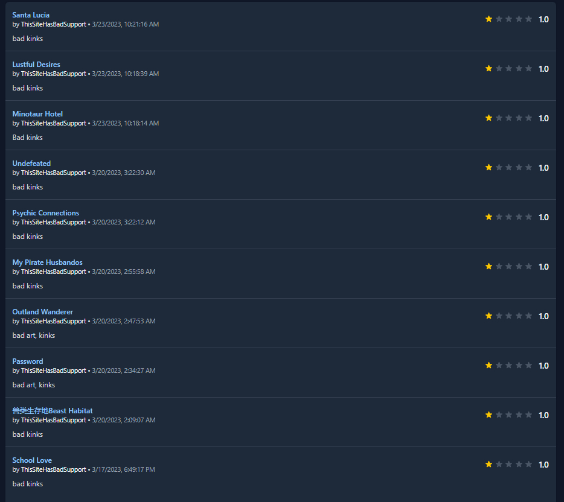Open the School Love link
The image size is (564, 502).
[32, 460]
